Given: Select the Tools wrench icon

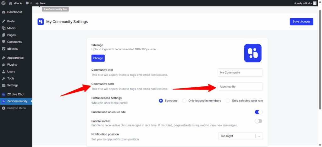Looking at the screenshot, I should click(3, 78).
